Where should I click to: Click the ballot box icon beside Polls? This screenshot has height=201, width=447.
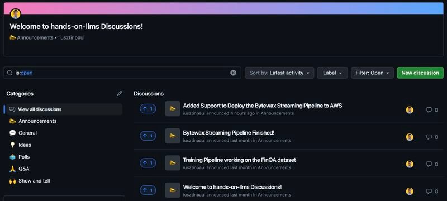coord(12,157)
